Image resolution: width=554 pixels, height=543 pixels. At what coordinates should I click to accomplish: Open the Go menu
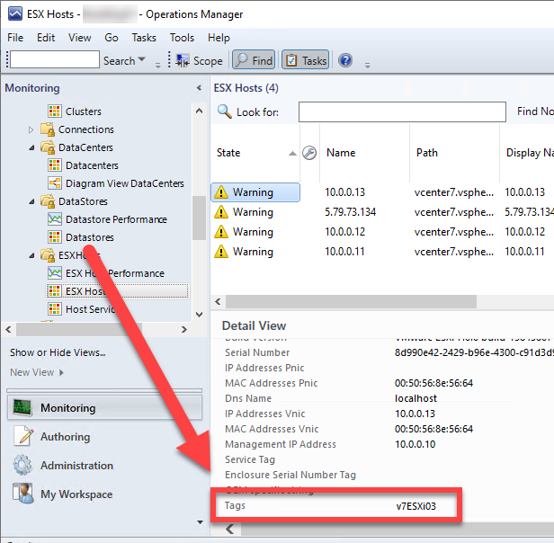click(x=112, y=38)
